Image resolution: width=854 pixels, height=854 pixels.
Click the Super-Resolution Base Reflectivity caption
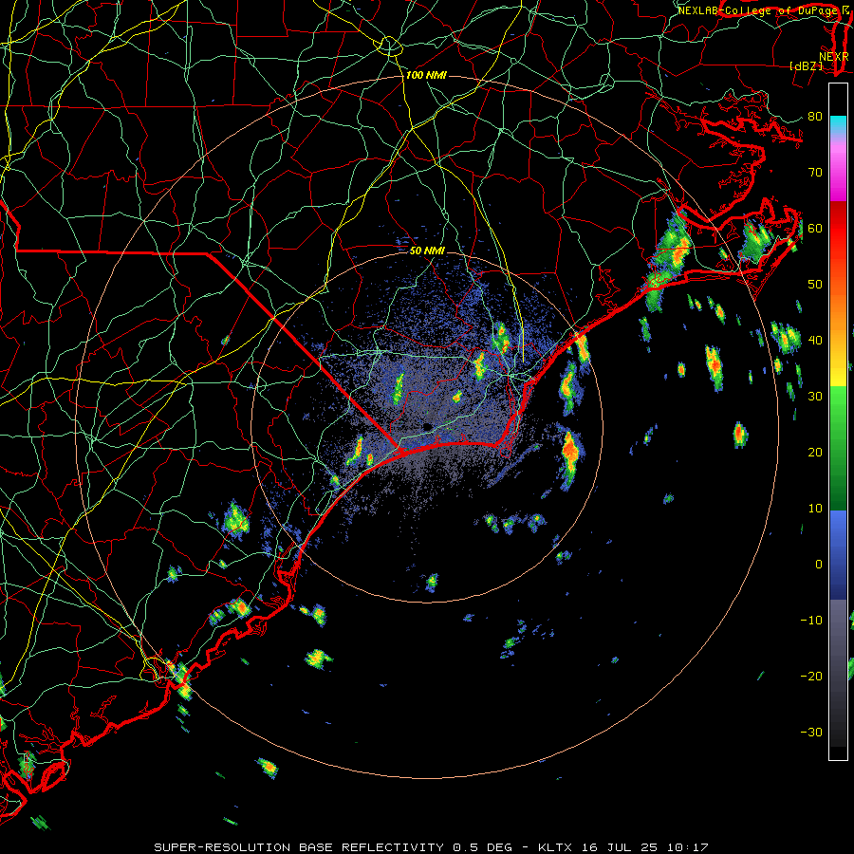pos(432,847)
